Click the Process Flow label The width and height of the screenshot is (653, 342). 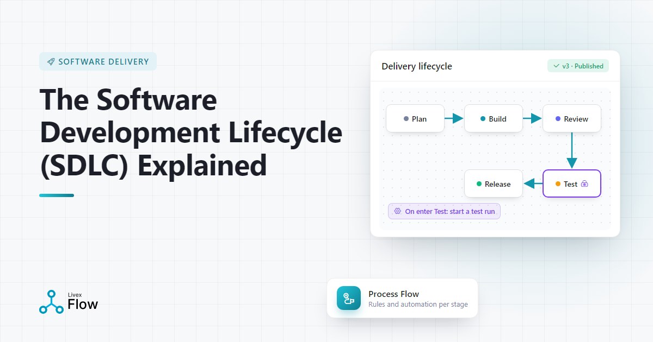click(x=394, y=294)
